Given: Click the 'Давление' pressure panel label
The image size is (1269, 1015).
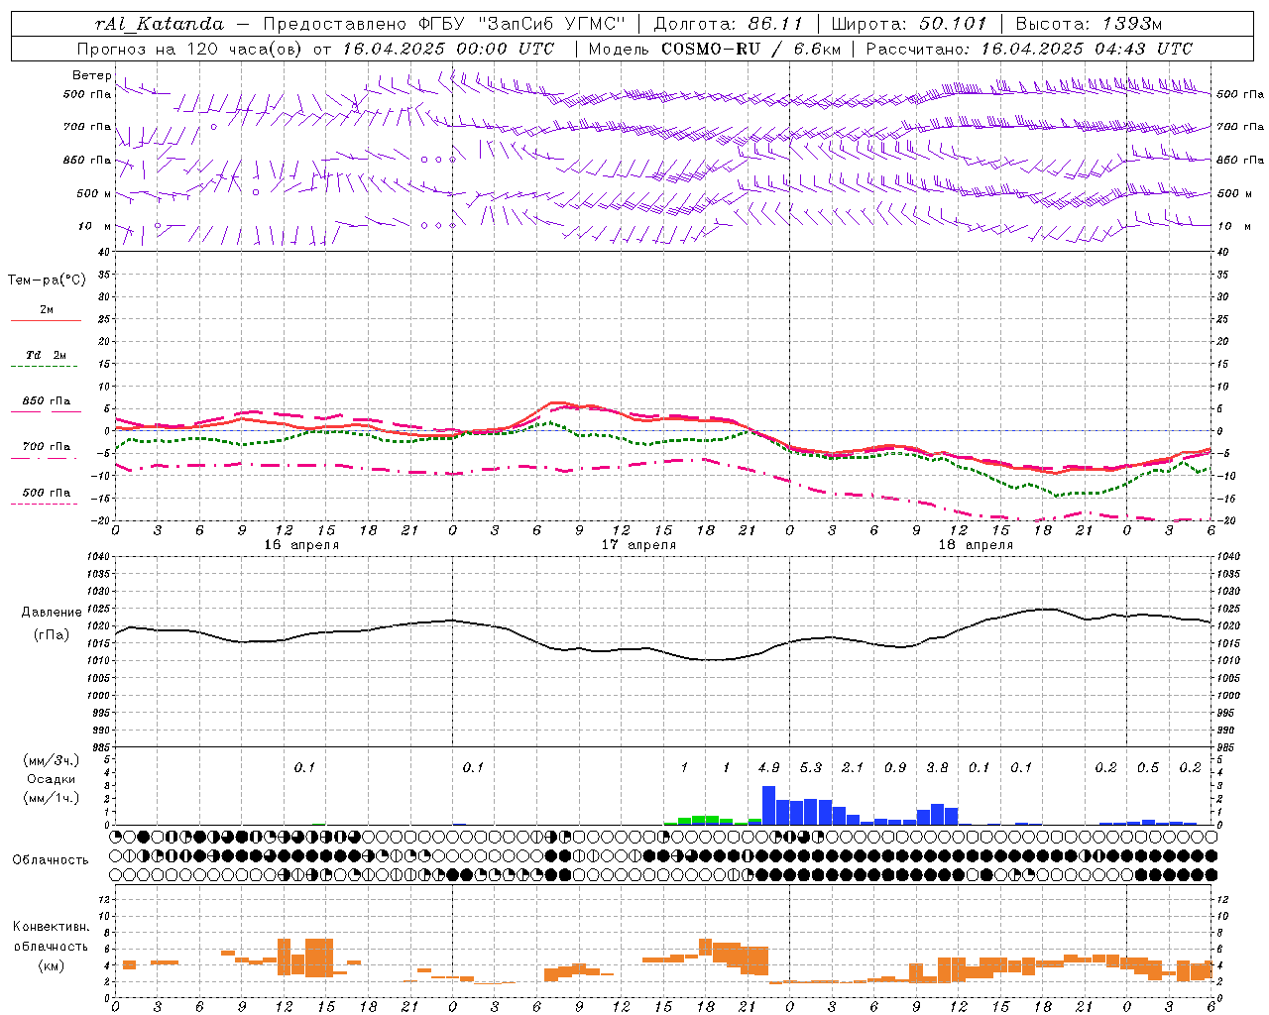Looking at the screenshot, I should (x=52, y=613).
